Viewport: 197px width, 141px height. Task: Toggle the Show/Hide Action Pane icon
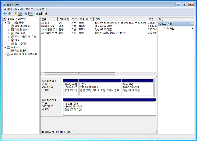tap(31, 14)
